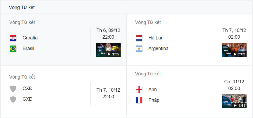This screenshot has height=118, width=253.
Task: Click the 'Vòng Tứ kết' section header
Action: click(22, 7)
